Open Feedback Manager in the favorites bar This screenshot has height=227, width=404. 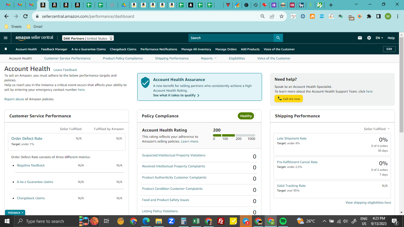54,49
